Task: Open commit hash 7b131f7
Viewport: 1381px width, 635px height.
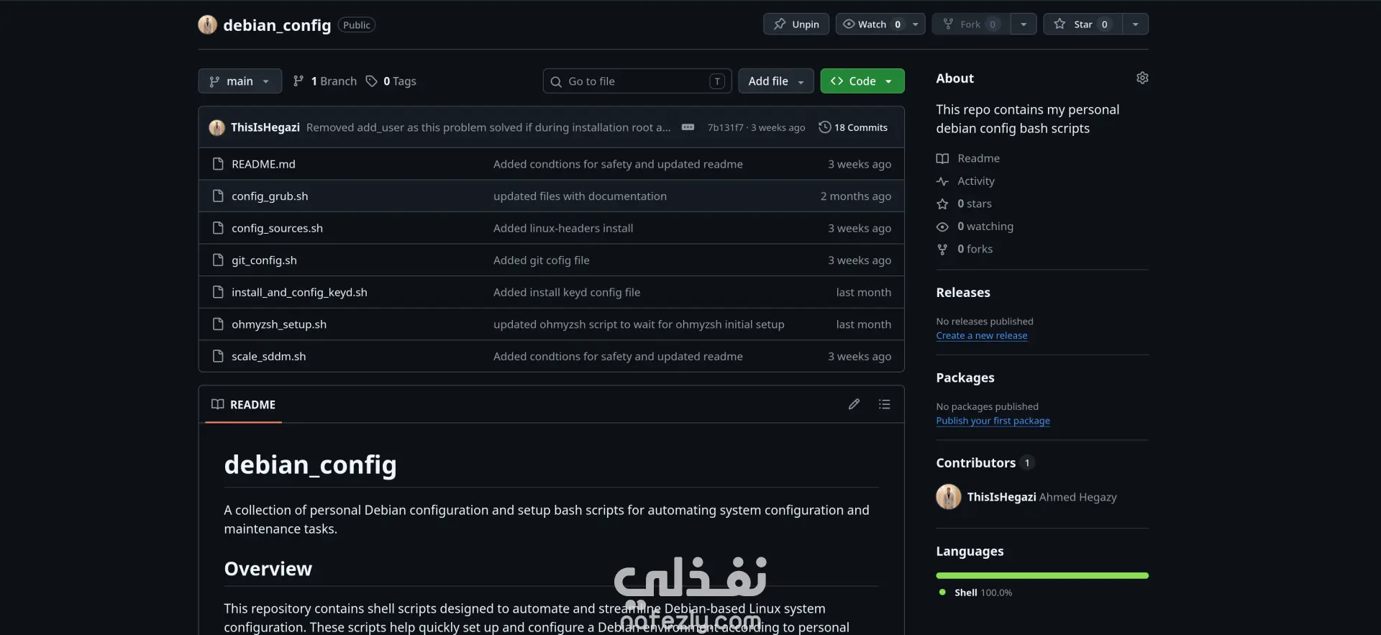Action: [725, 127]
